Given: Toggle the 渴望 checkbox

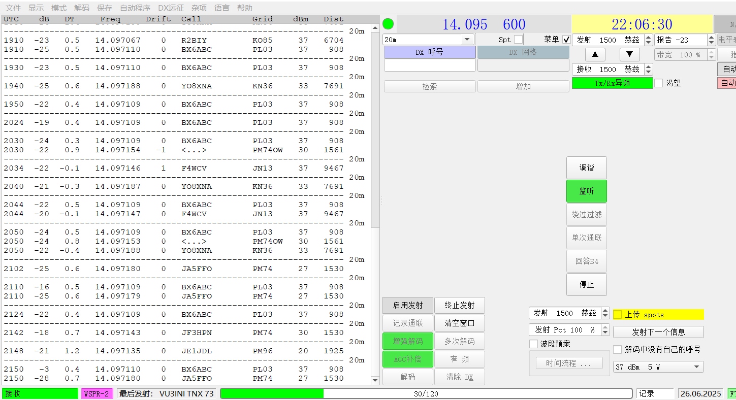Looking at the screenshot, I should coord(659,83).
